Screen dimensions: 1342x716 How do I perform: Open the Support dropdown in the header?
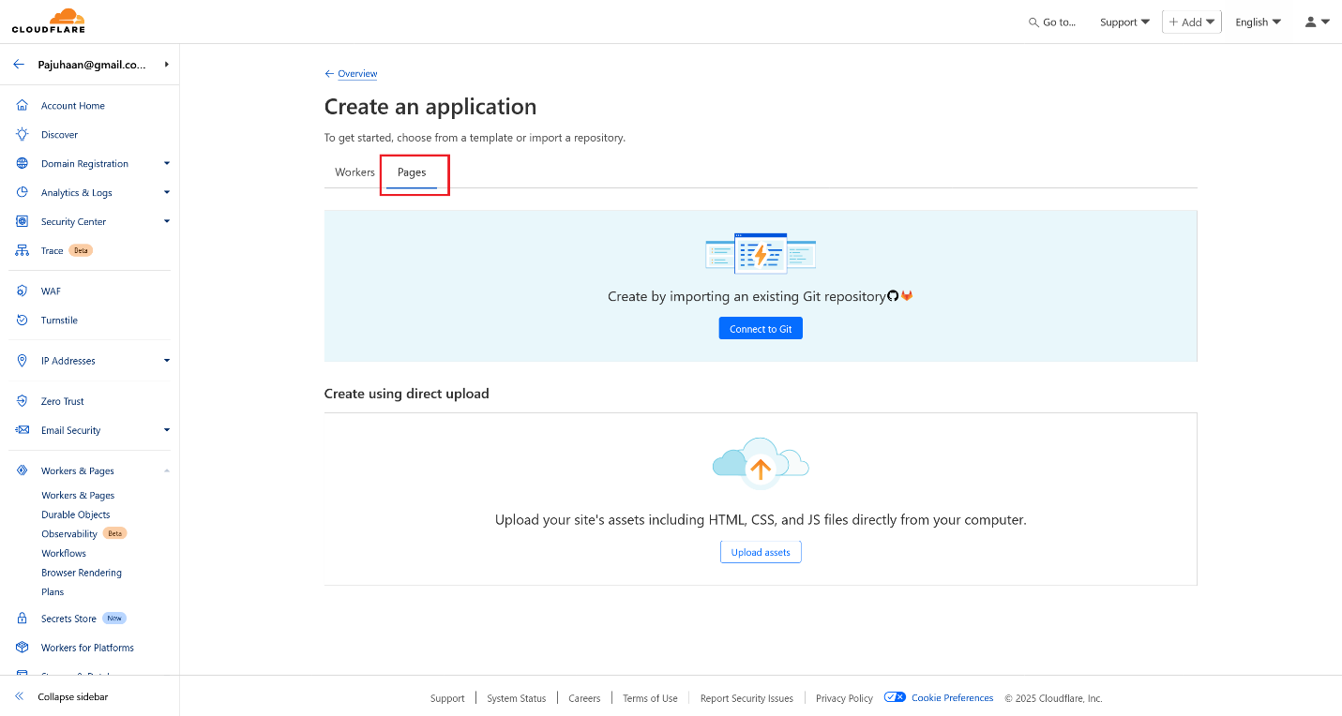click(1124, 22)
